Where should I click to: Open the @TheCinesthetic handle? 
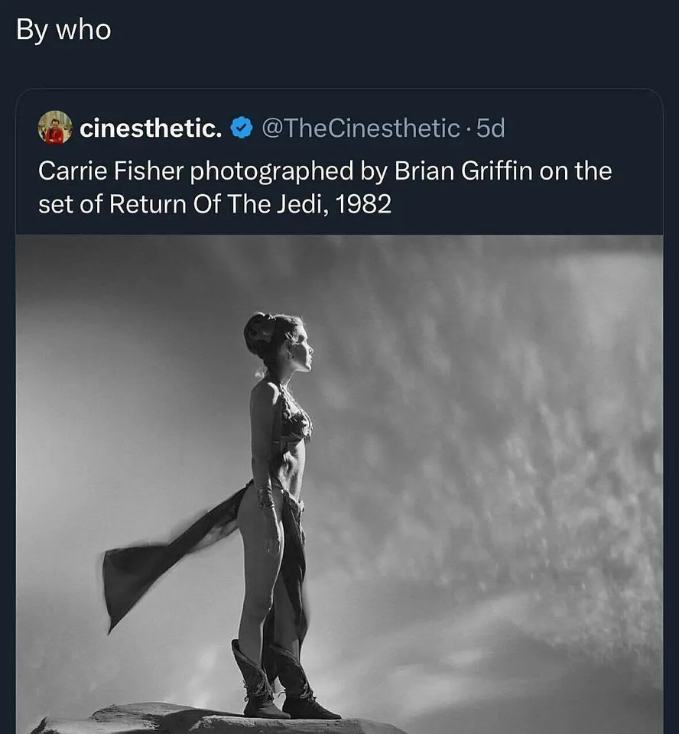click(x=361, y=128)
